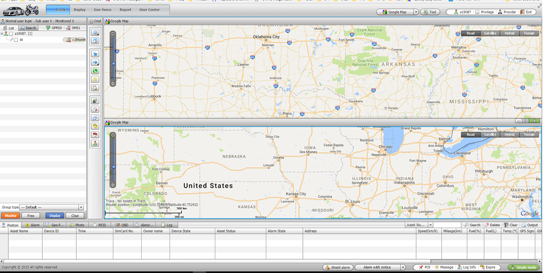Switch to the Photo bottom tab
The image size is (544, 273).
pos(77,225)
